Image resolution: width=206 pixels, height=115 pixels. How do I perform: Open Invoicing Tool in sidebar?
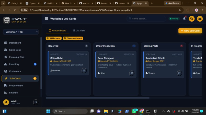(x=20, y=57)
